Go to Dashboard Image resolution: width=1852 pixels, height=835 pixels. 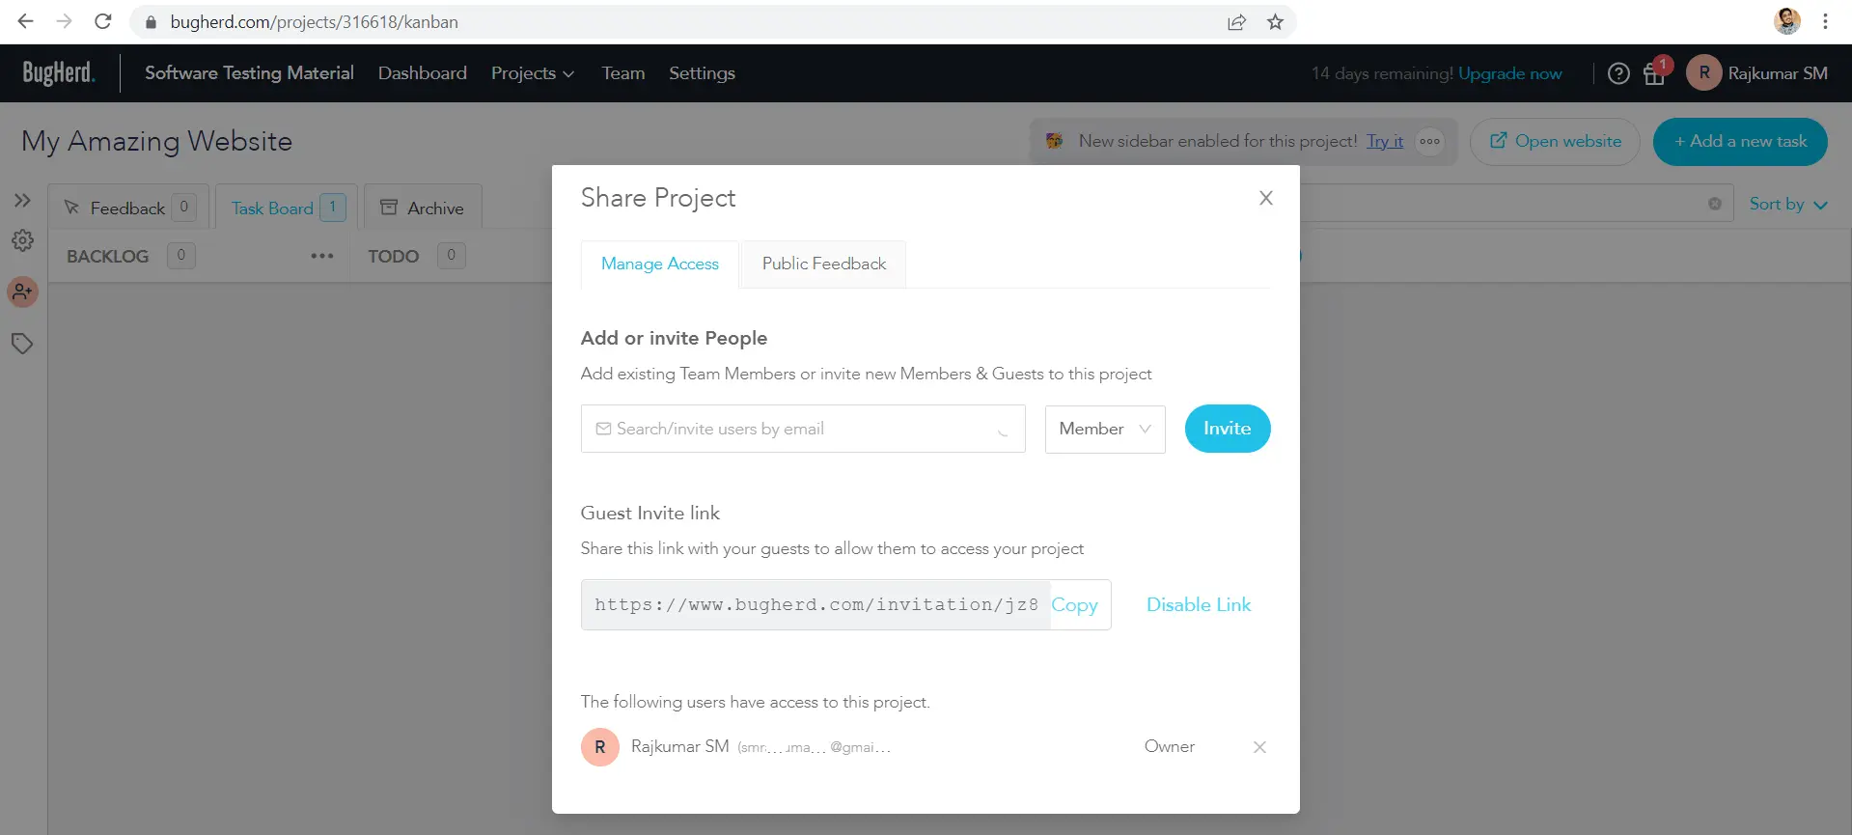422,73
